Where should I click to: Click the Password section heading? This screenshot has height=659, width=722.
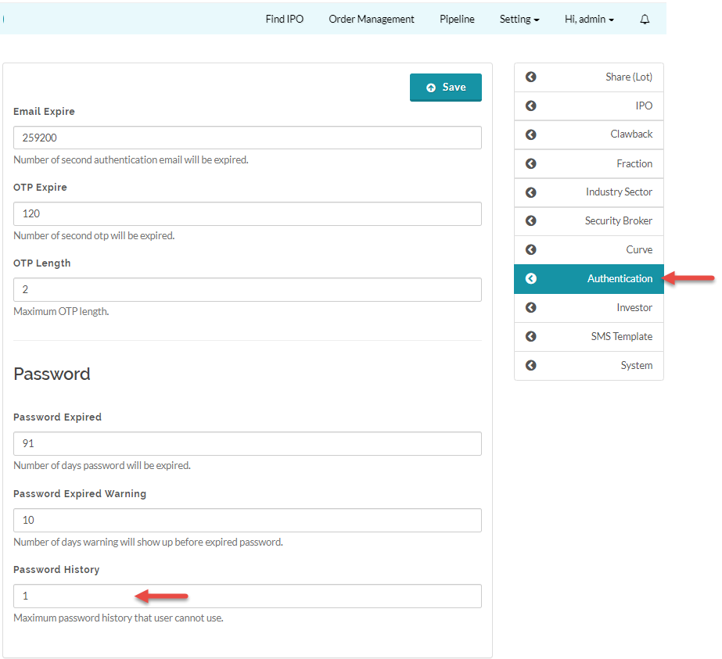[x=52, y=374]
